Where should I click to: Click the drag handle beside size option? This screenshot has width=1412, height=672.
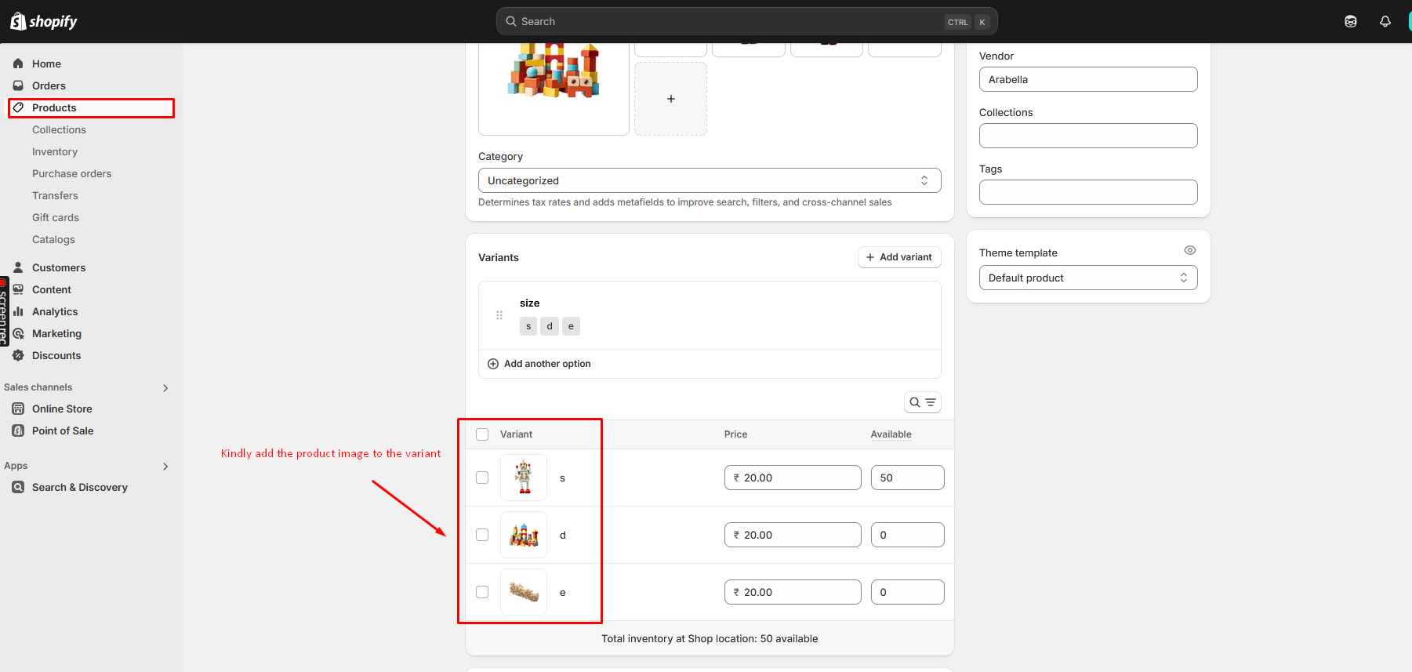click(499, 315)
